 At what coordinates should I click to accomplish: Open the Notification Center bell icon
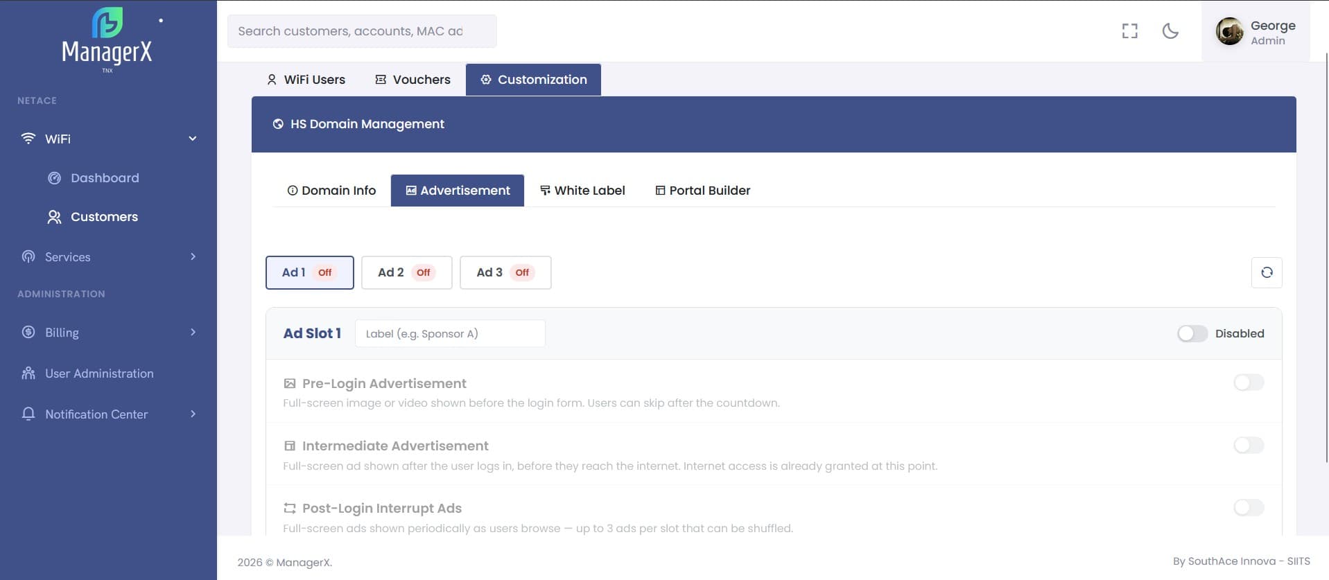pos(28,414)
